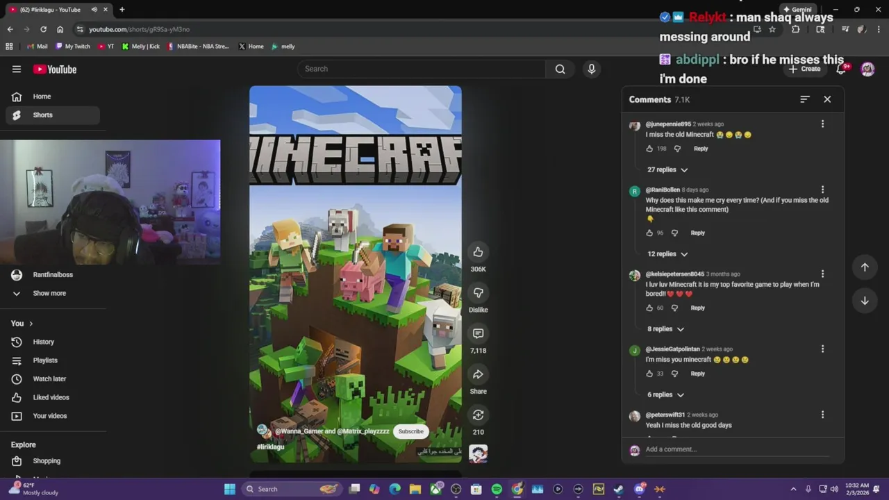The width and height of the screenshot is (889, 500).
Task: Open comments via the 7,118 comment icon
Action: click(x=478, y=333)
